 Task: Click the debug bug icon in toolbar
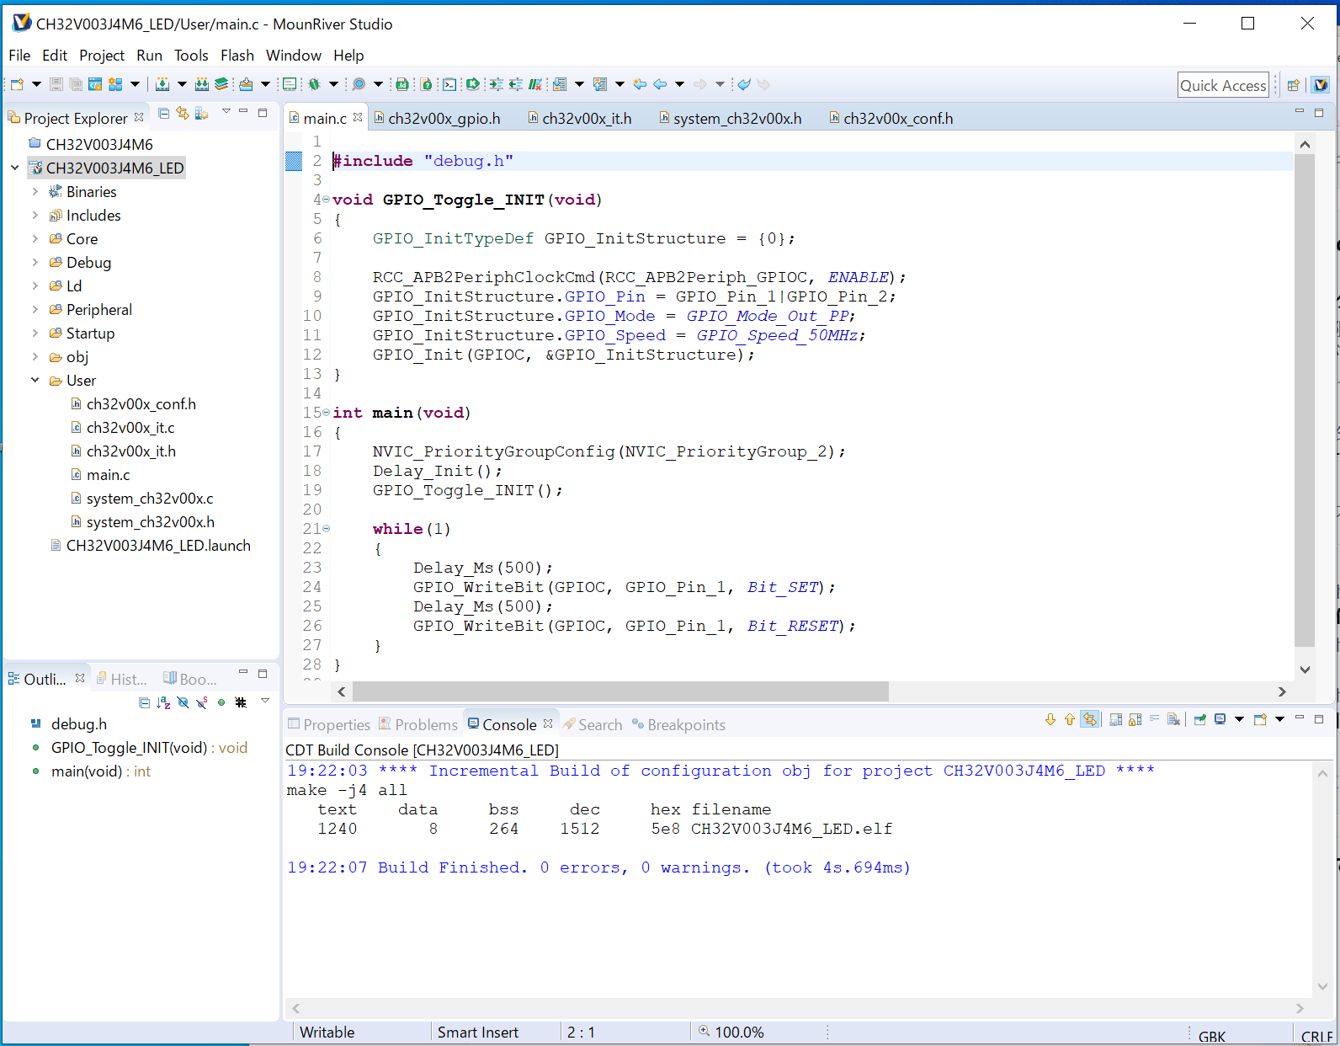pos(315,84)
